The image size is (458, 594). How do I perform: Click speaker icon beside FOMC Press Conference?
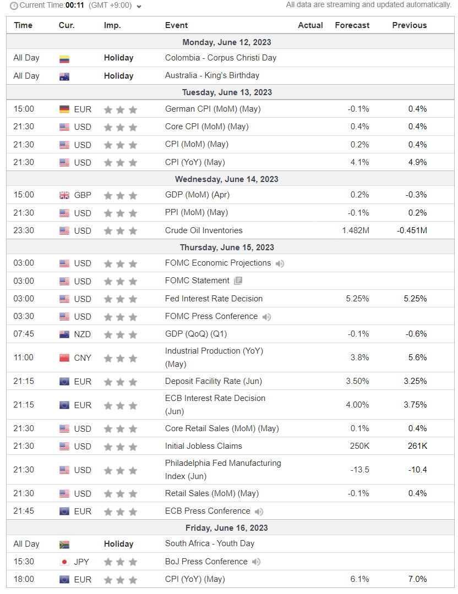click(x=266, y=317)
